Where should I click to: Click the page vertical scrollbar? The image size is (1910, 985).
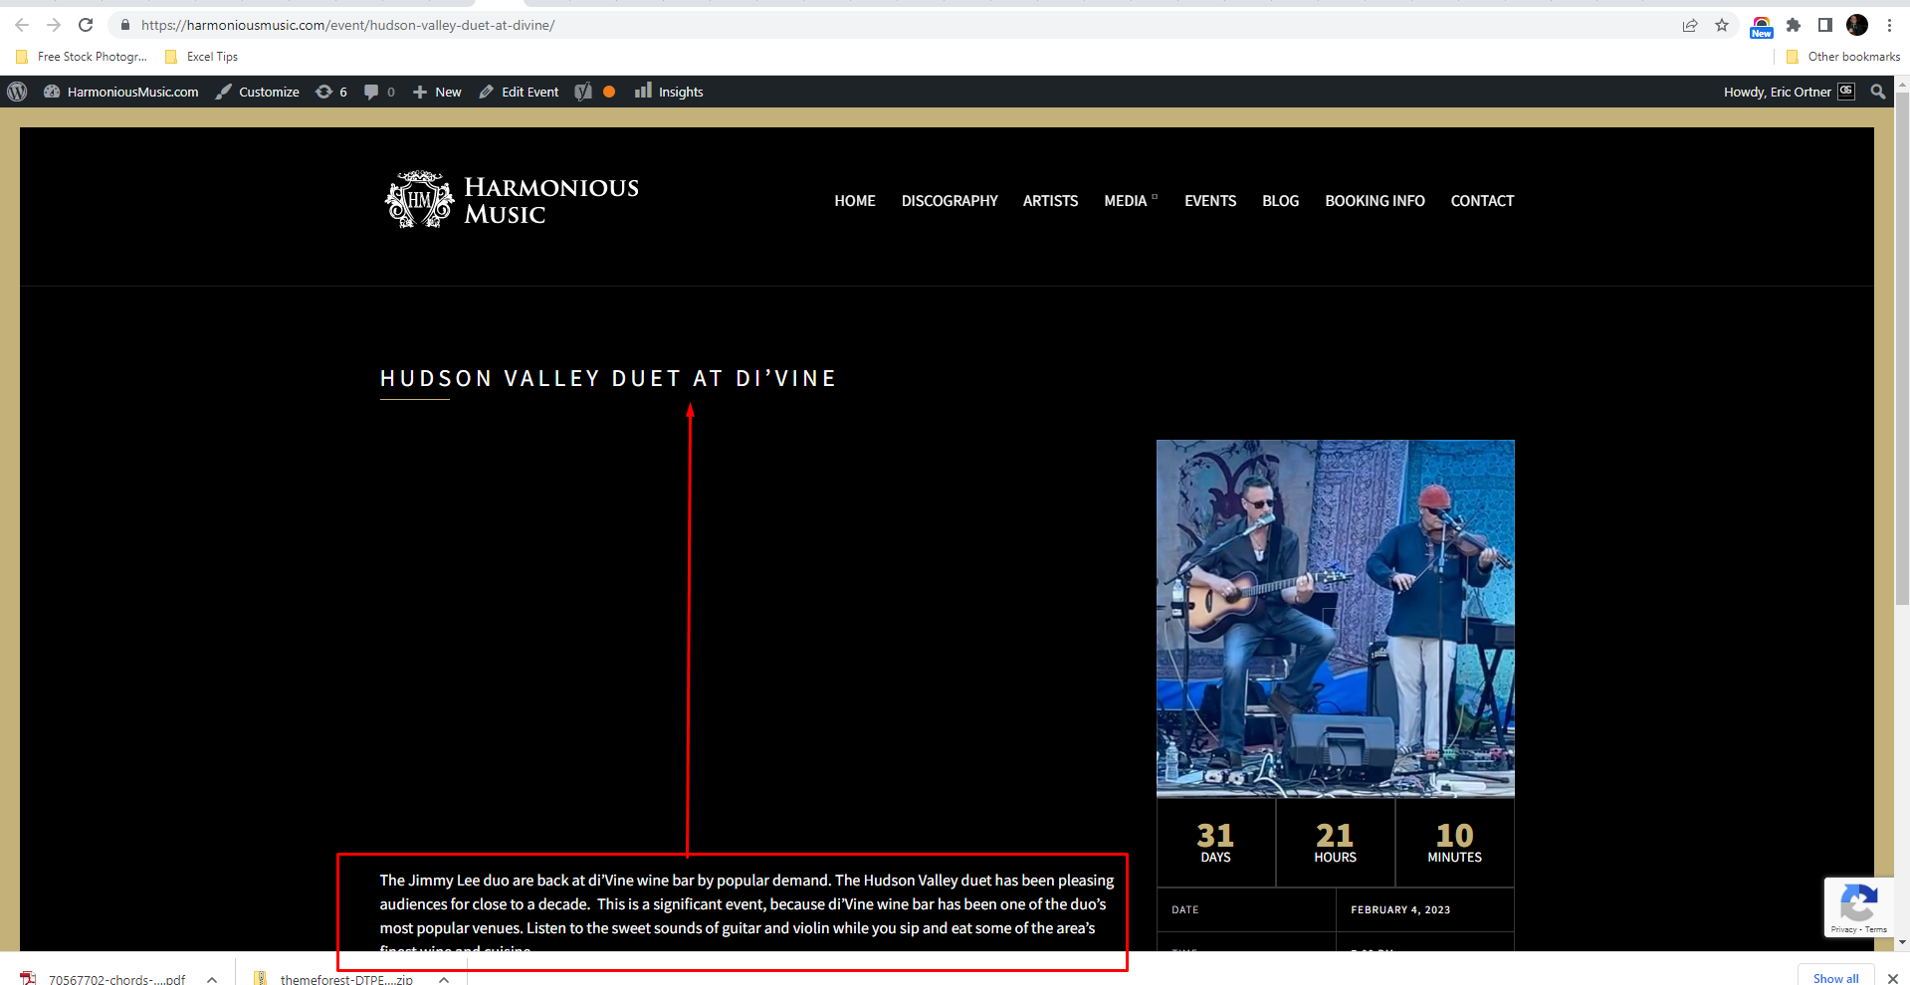pyautogui.click(x=1901, y=350)
